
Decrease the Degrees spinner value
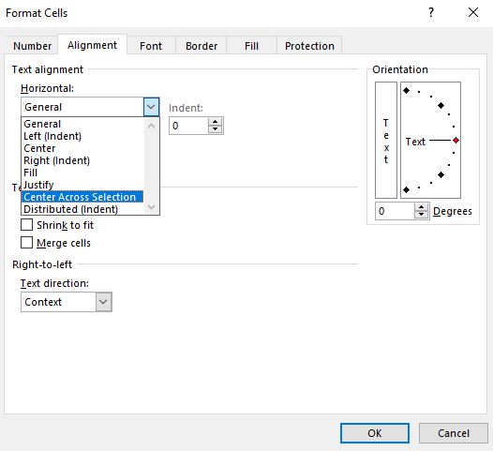click(x=422, y=215)
